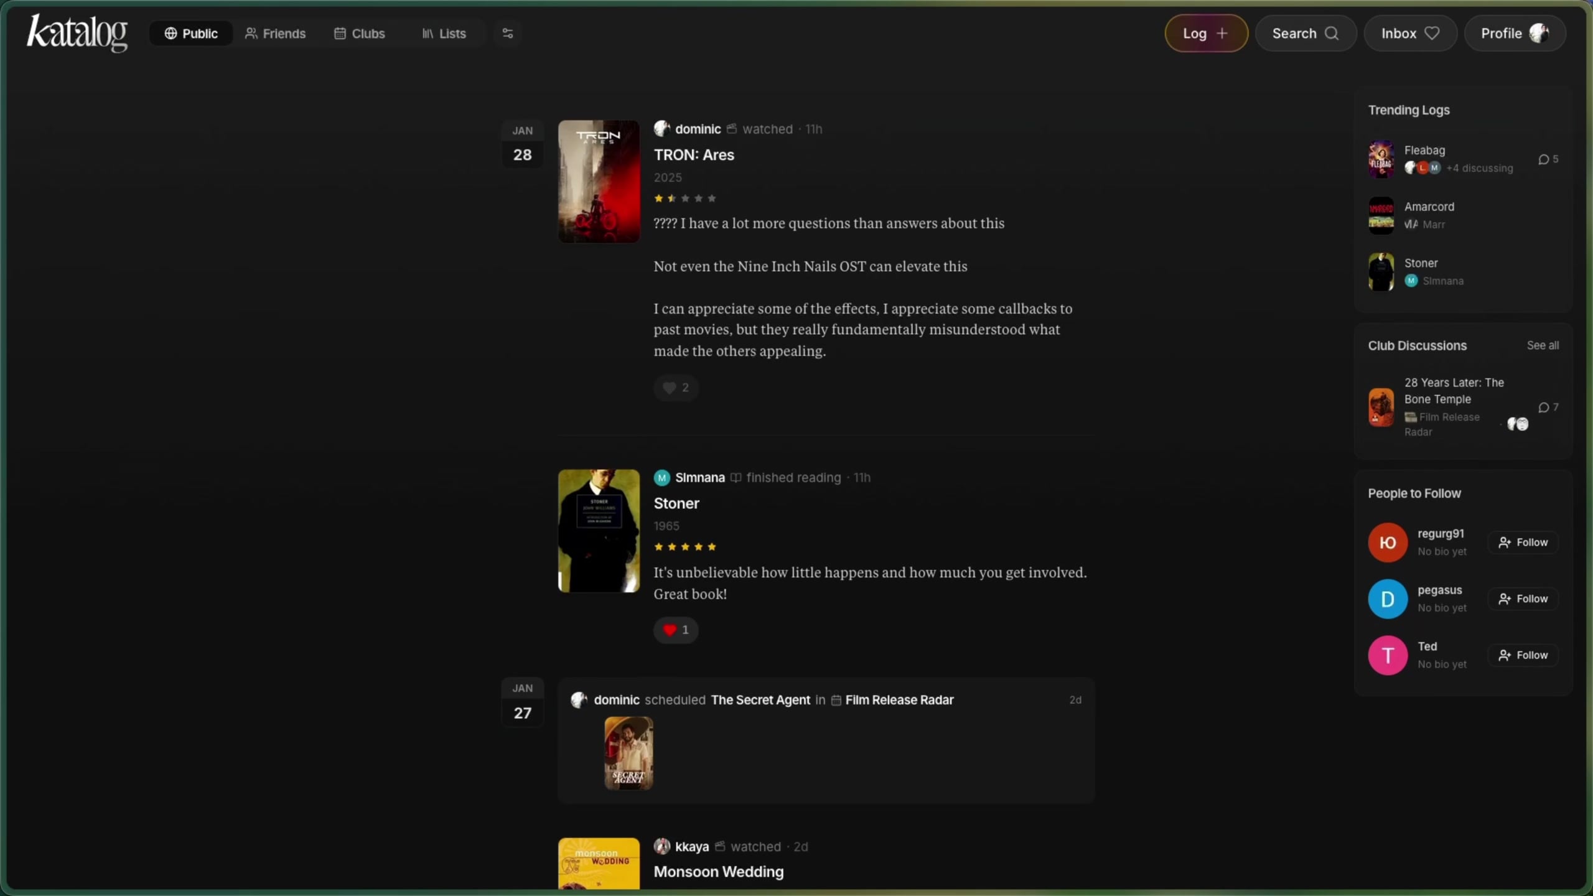Follow pegasus user

point(1523,599)
